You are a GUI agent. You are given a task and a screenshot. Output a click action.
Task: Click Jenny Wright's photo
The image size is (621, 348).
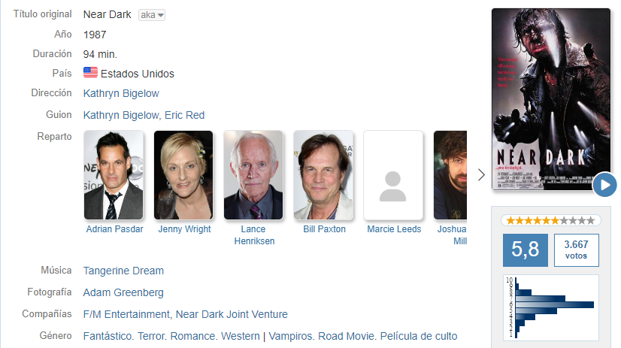point(183,175)
